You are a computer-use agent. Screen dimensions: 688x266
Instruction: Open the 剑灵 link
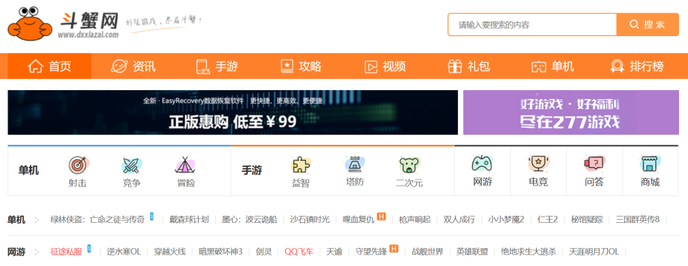click(x=264, y=252)
